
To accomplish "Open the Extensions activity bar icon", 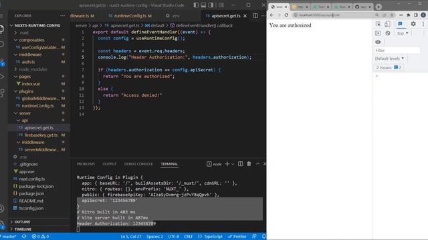I will click(x=2, y=93).
